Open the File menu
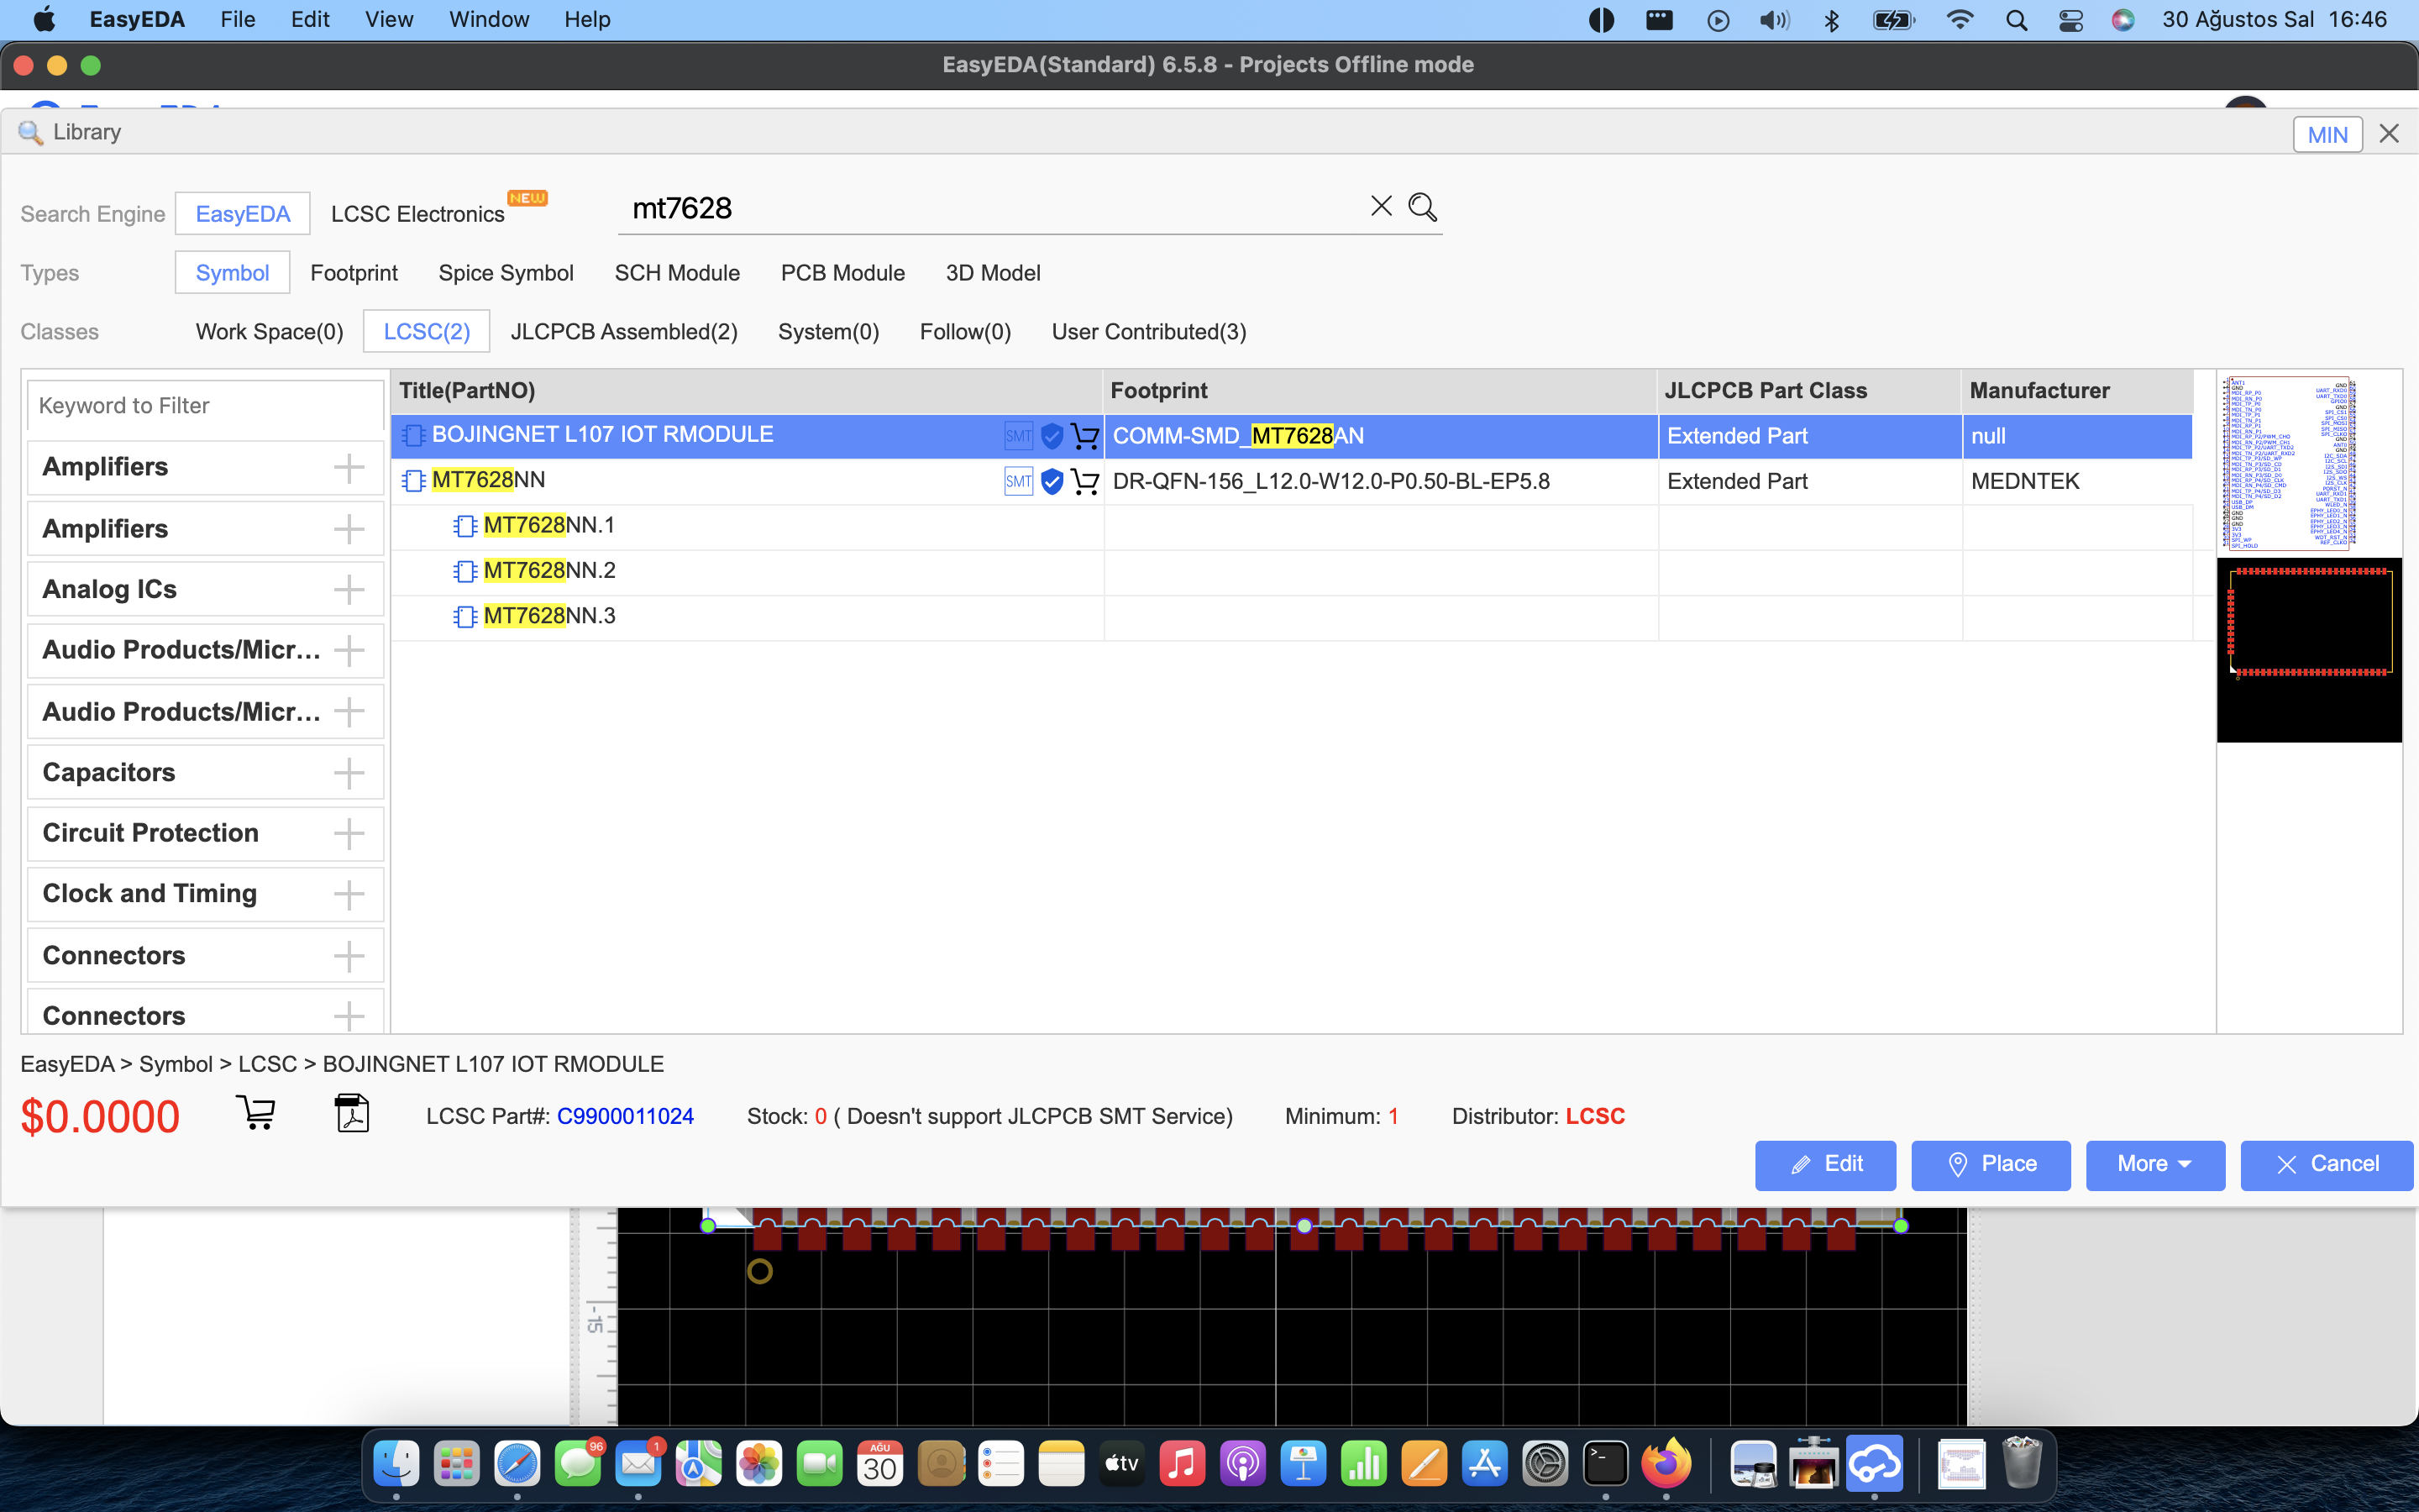 238,20
